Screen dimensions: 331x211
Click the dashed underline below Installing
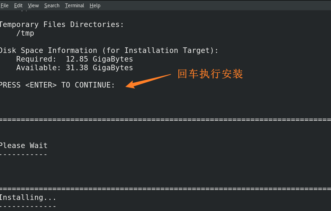(28, 206)
